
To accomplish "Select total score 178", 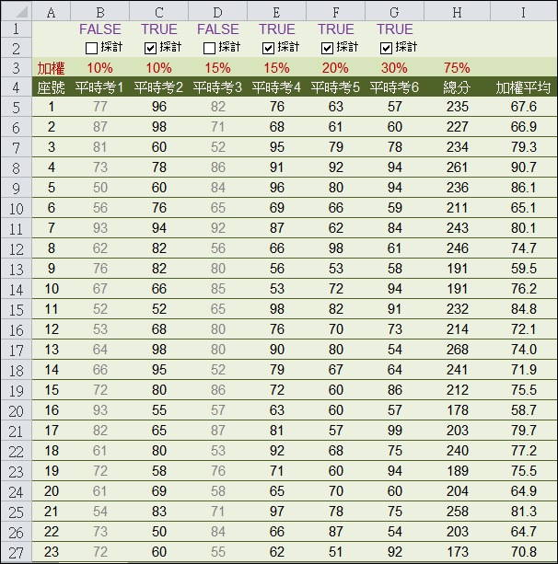I will 458,410.
